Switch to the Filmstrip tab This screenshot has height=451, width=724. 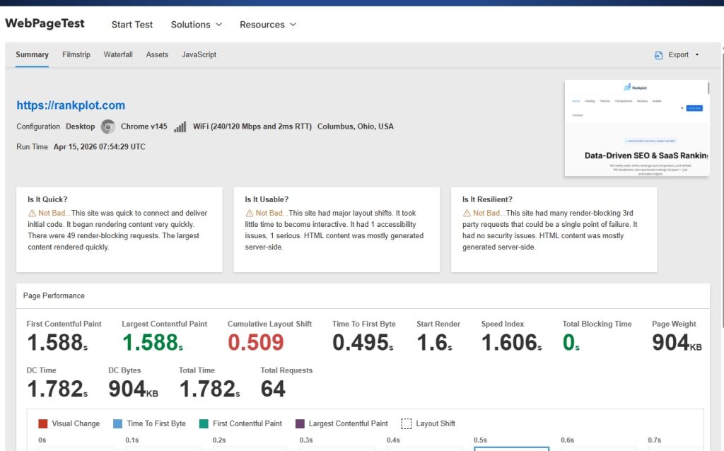[76, 54]
